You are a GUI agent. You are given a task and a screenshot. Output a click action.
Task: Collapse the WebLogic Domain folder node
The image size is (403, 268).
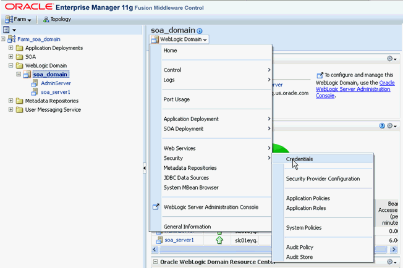tap(11, 65)
